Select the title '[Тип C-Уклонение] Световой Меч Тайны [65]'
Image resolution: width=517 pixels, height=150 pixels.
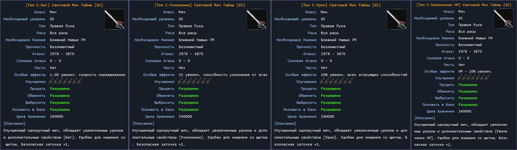tap(200, 5)
